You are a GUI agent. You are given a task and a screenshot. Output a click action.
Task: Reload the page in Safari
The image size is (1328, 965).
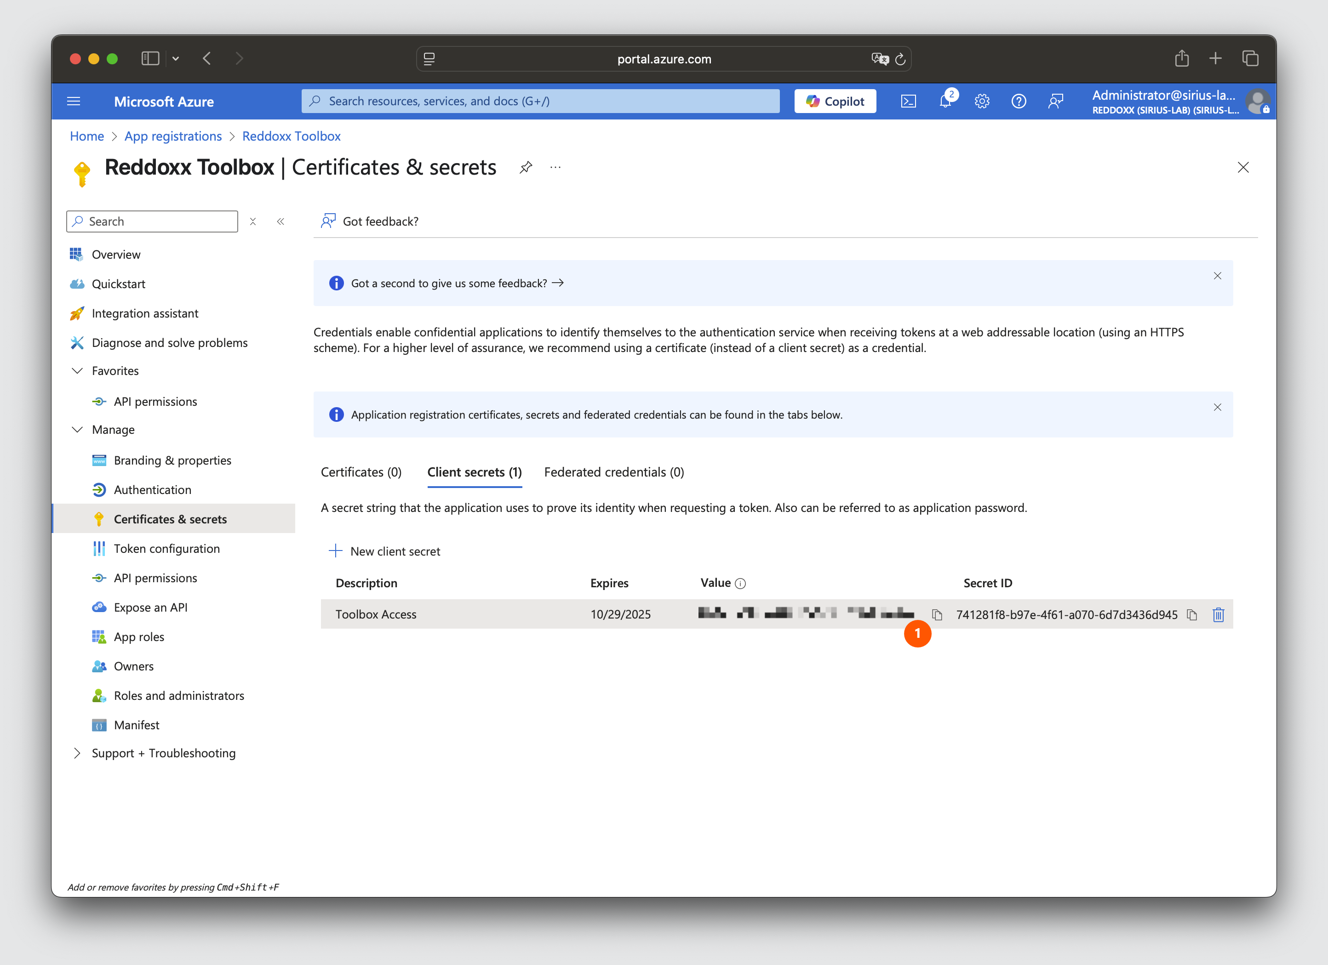[x=900, y=59]
